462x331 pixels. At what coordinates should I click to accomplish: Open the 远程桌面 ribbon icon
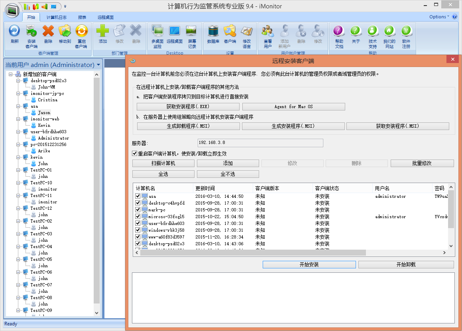coord(175,31)
